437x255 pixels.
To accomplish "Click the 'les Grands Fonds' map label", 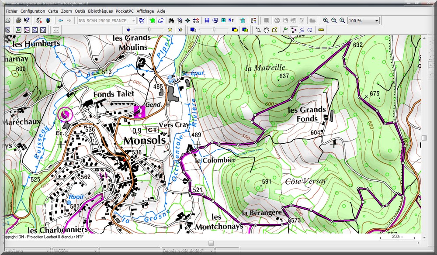I will [307, 114].
